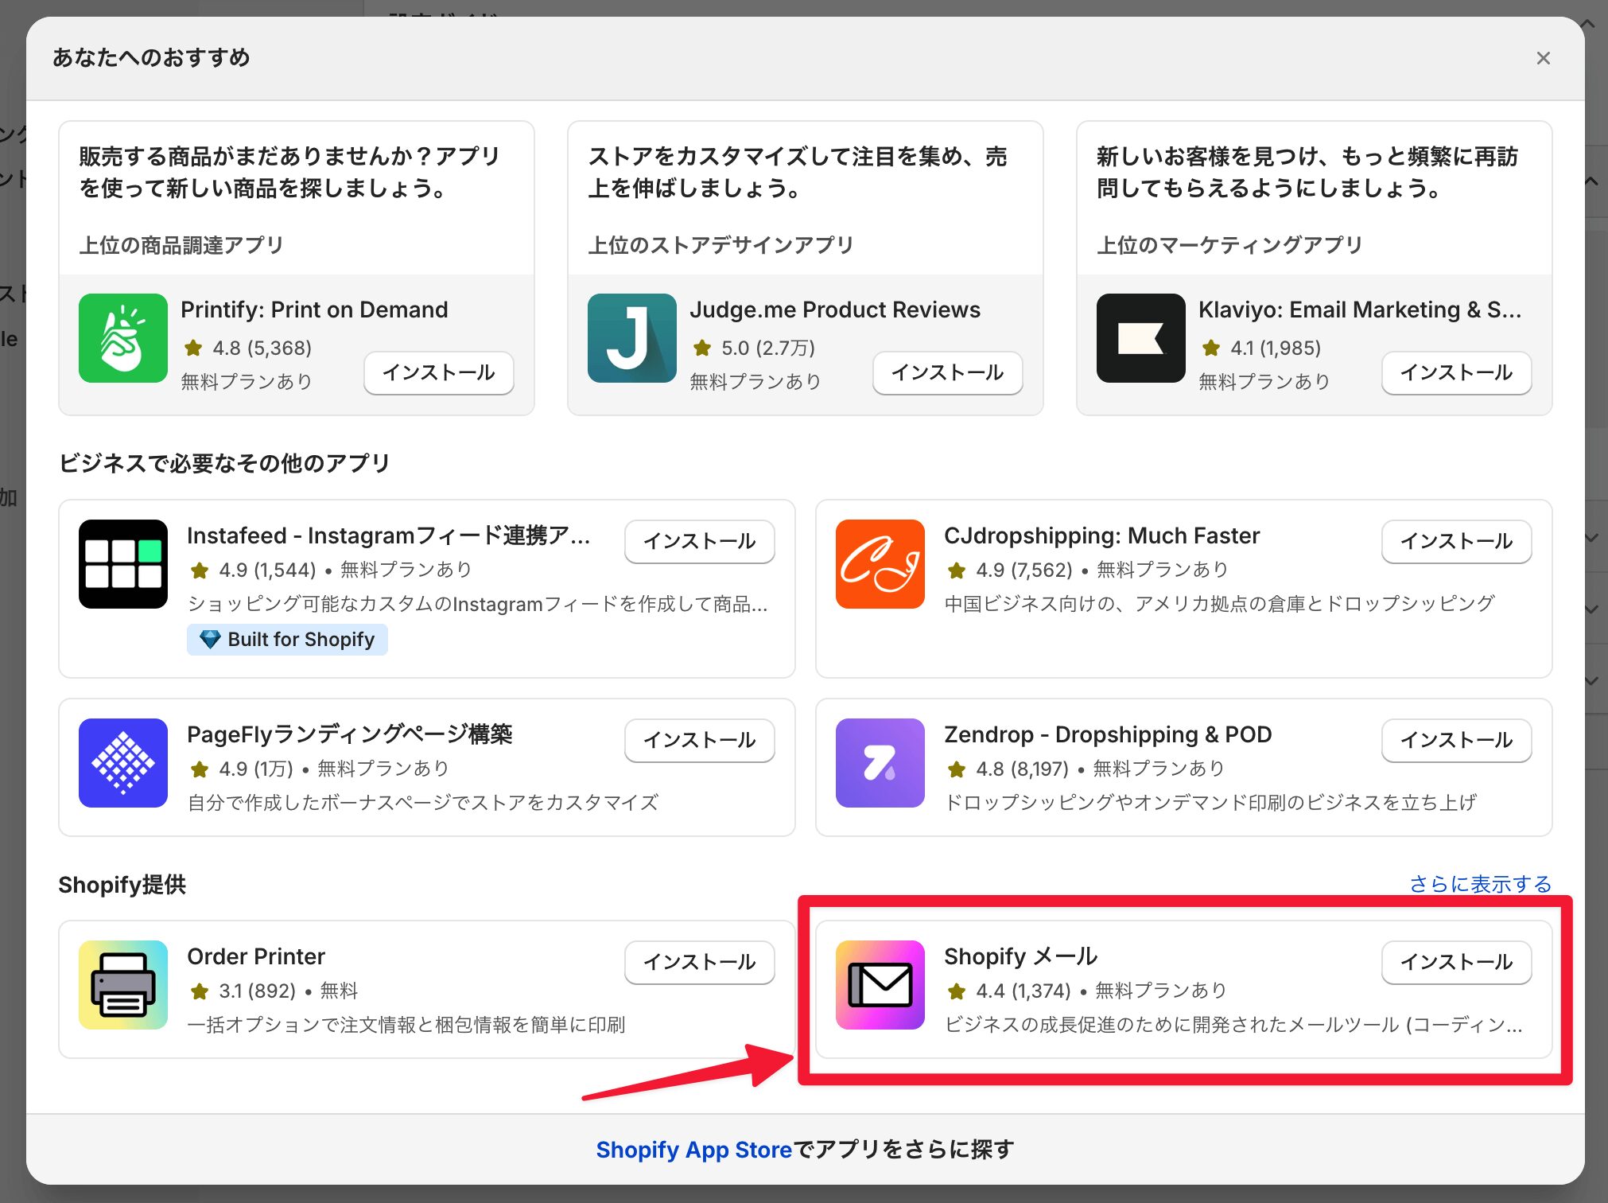This screenshot has height=1203, width=1608.
Task: Click the Order Printer 3.1 (892) rating
Action: [243, 991]
